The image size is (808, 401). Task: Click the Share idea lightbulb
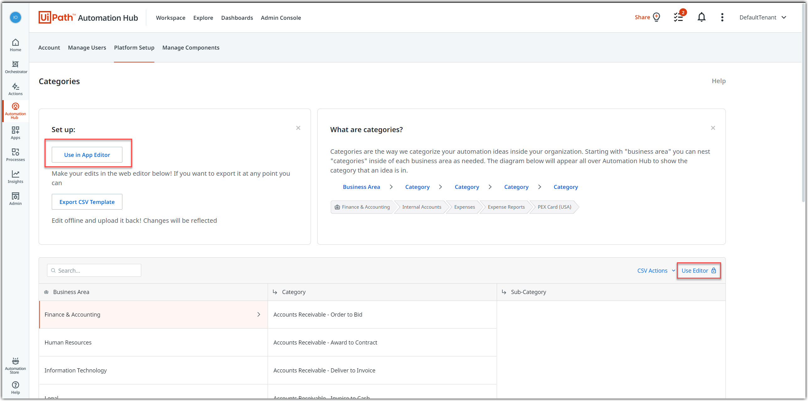[656, 17]
